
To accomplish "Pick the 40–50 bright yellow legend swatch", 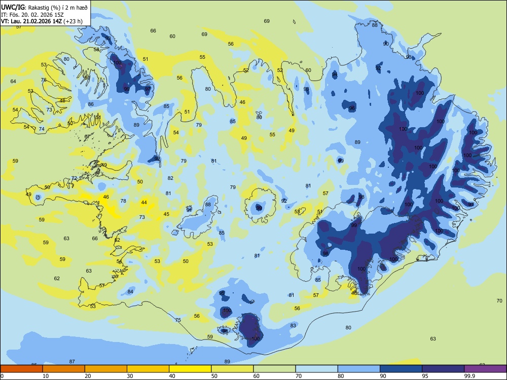I will pyautogui.click(x=190, y=369).
